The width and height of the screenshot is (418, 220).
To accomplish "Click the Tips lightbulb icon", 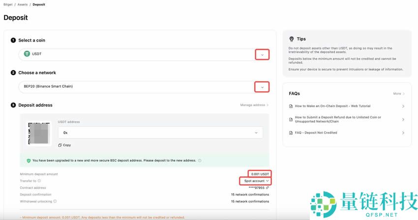I will pyautogui.click(x=292, y=39).
